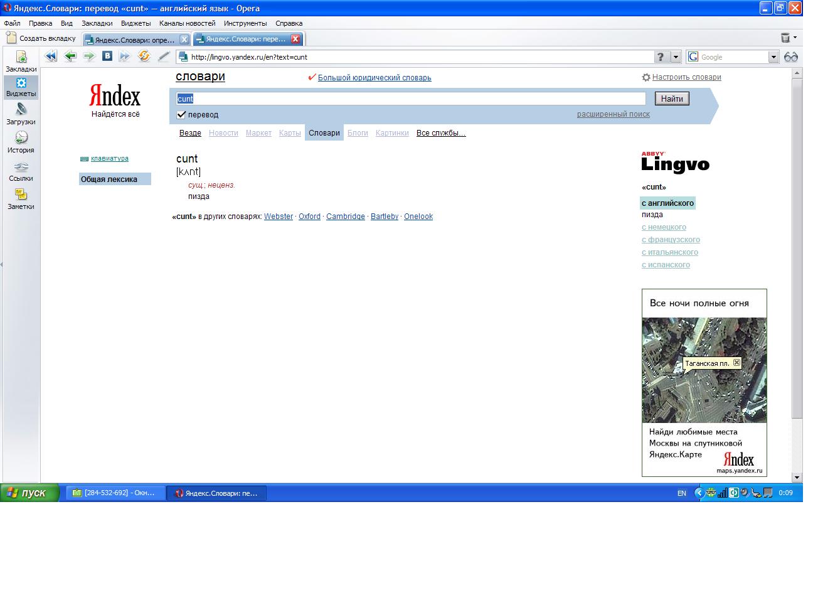Viewport: 813px width, 610px height.
Task: Open the расширенный поиск link
Action: pyautogui.click(x=614, y=114)
